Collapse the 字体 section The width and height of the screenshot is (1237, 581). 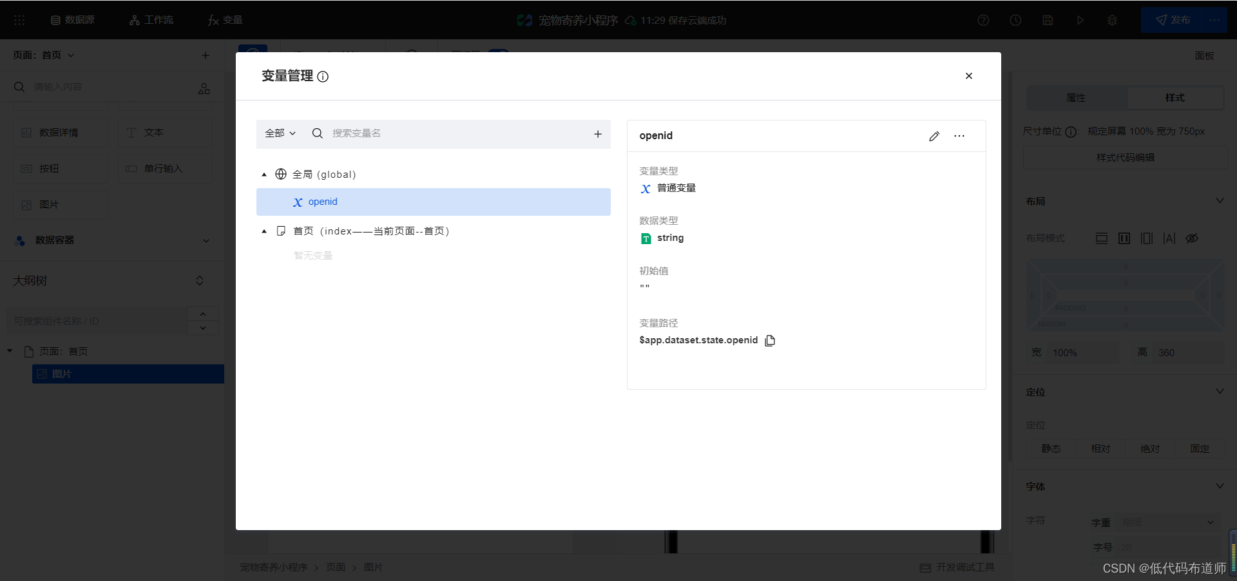click(x=1220, y=486)
